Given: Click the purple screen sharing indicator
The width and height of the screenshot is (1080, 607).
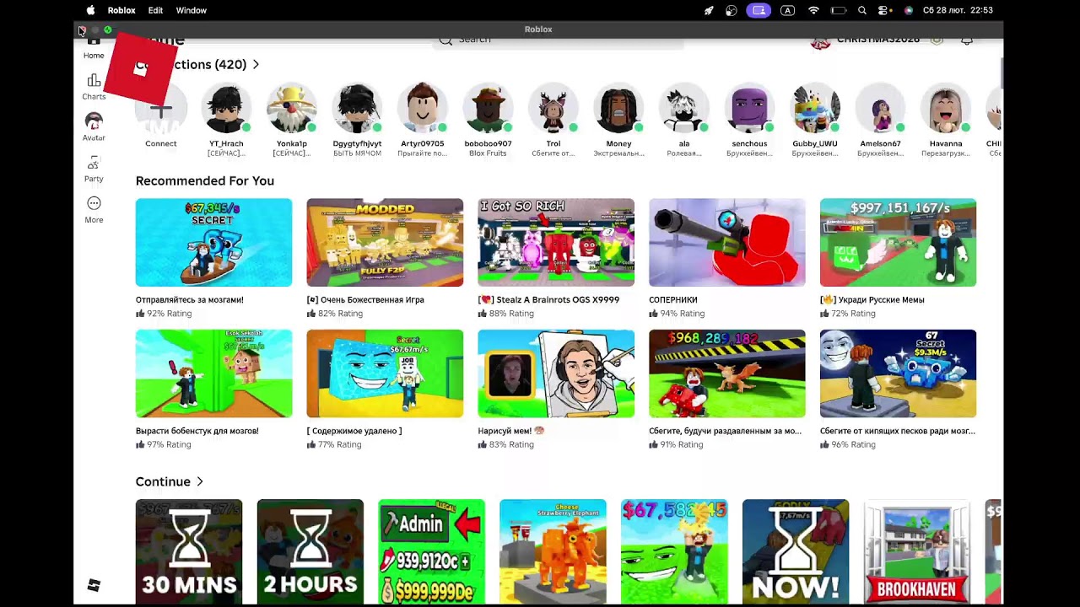Looking at the screenshot, I should (x=759, y=10).
